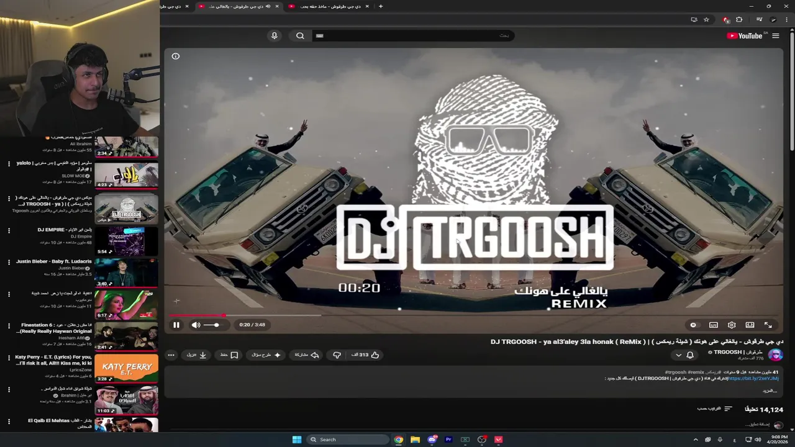
Task: Open DJ EMPIRE suggested video title
Action: pos(64,230)
